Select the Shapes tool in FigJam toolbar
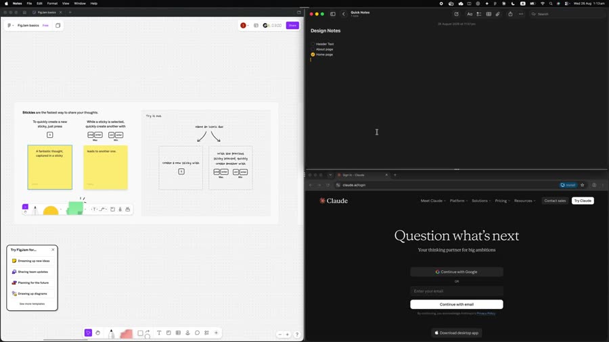The width and height of the screenshot is (609, 342). [x=140, y=333]
